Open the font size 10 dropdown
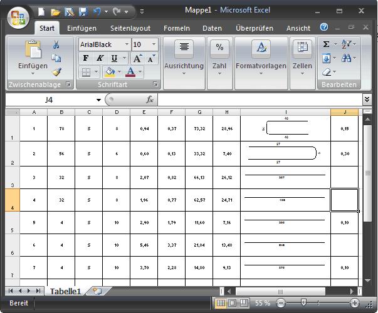 coord(154,44)
